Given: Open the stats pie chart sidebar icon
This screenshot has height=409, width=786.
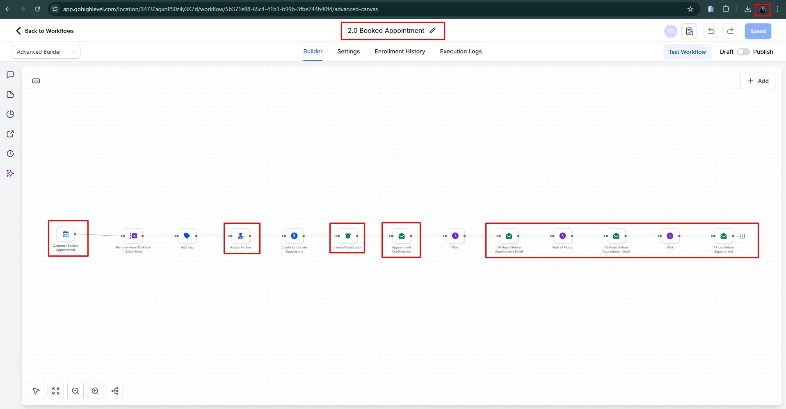Looking at the screenshot, I should (11, 114).
